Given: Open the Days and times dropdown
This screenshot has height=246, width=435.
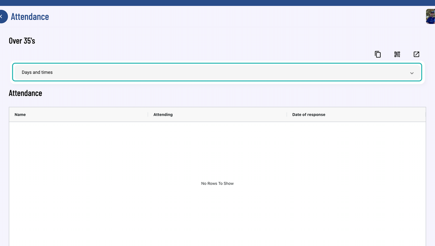Looking at the screenshot, I should (217, 72).
